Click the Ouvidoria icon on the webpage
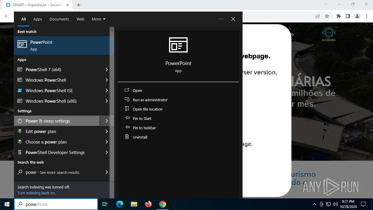 click(x=329, y=34)
